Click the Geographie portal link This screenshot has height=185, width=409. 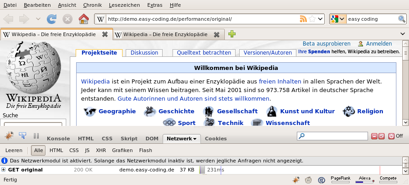pos(117,111)
